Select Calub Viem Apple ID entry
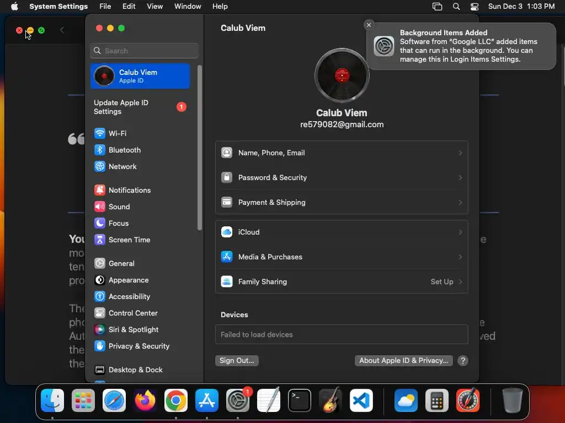The height and width of the screenshot is (423, 565). coord(140,76)
